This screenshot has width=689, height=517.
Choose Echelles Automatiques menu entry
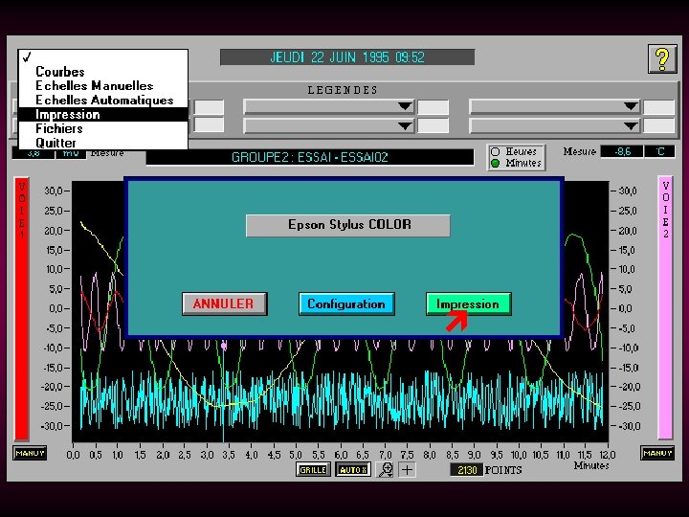[x=103, y=101]
